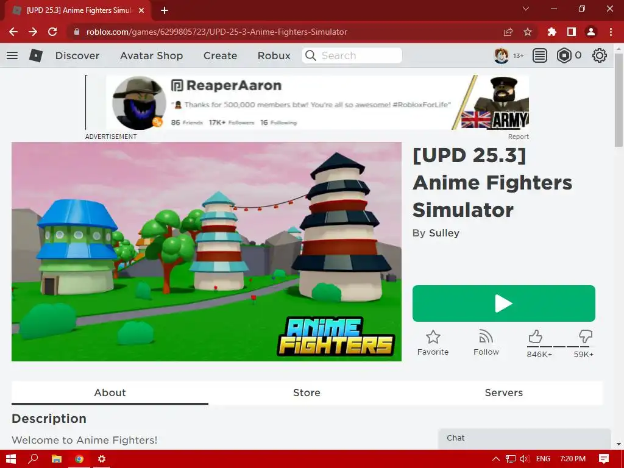Go to the Create page
This screenshot has width=624, height=468.
[x=220, y=55]
